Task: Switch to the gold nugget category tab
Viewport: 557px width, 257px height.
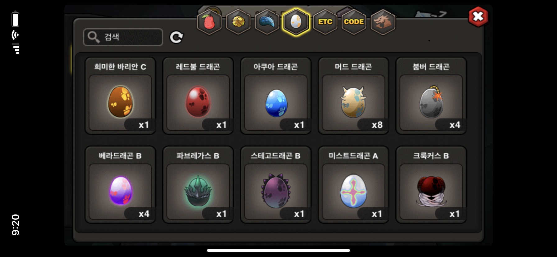Action: [238, 22]
